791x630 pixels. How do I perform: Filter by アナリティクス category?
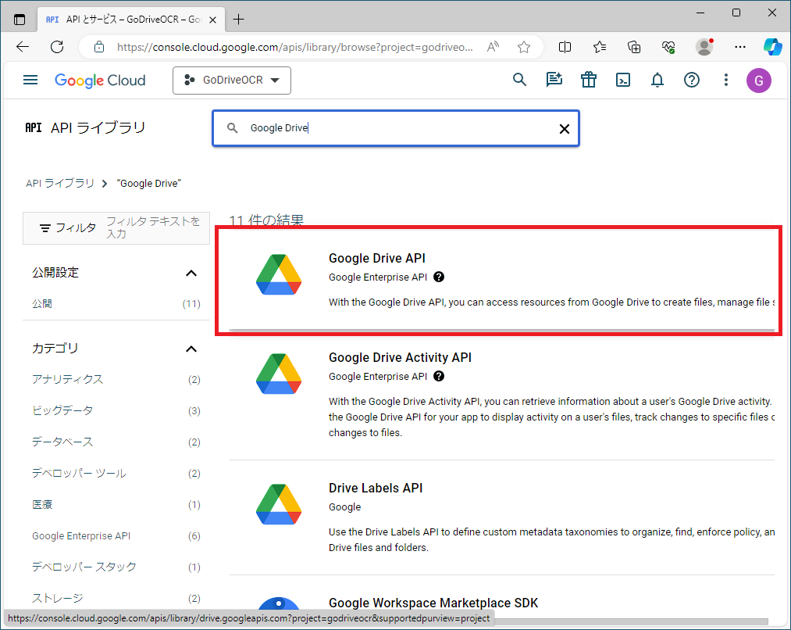[68, 380]
